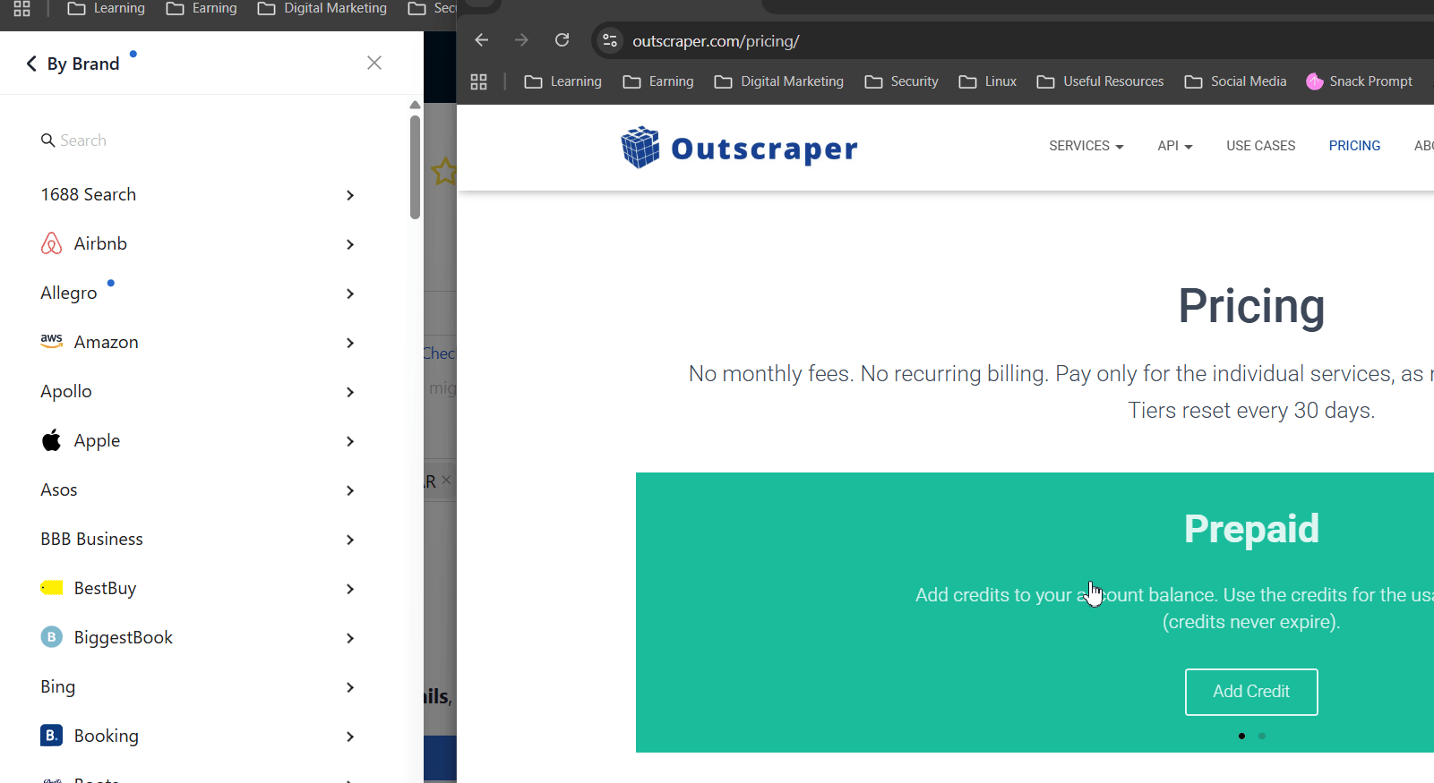This screenshot has height=783, width=1434.
Task: Open the Useful Resources bookmark folder
Action: coord(1100,81)
